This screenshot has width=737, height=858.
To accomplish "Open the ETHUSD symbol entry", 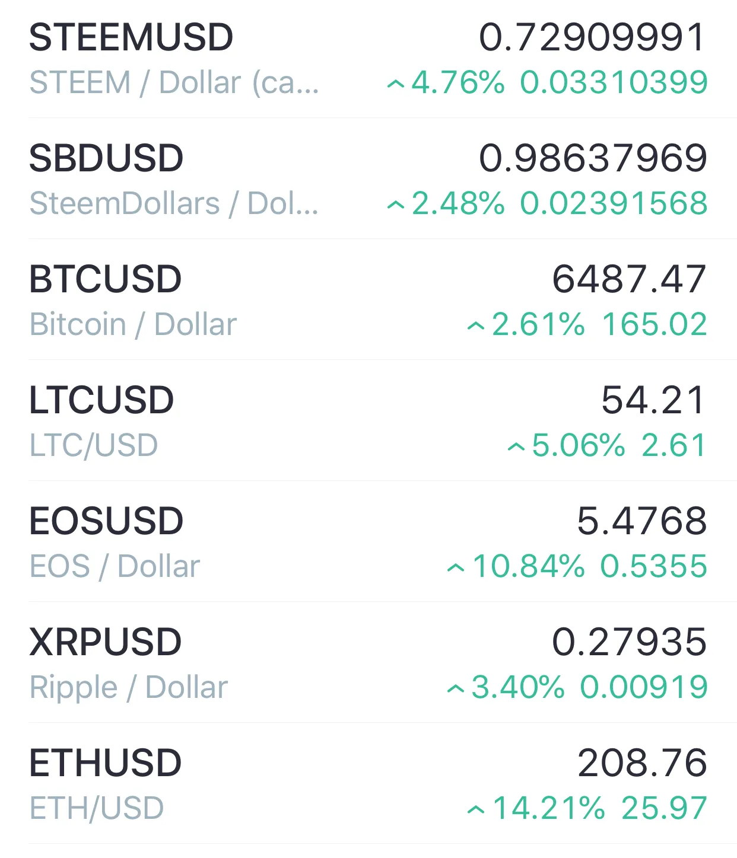I will [x=368, y=783].
